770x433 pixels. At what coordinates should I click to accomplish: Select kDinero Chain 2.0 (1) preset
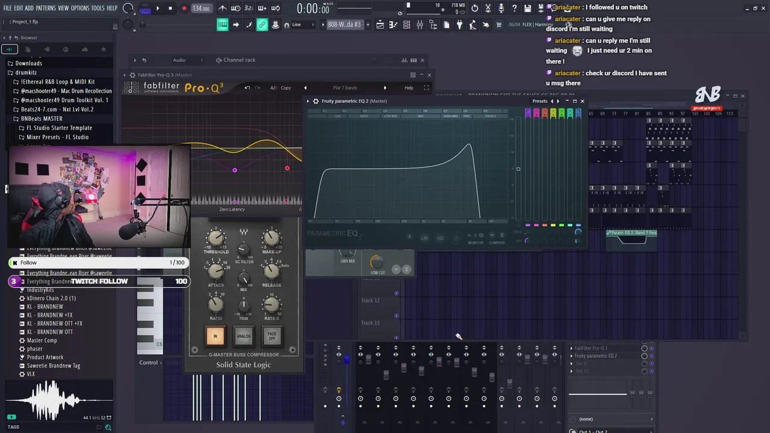[x=51, y=298]
